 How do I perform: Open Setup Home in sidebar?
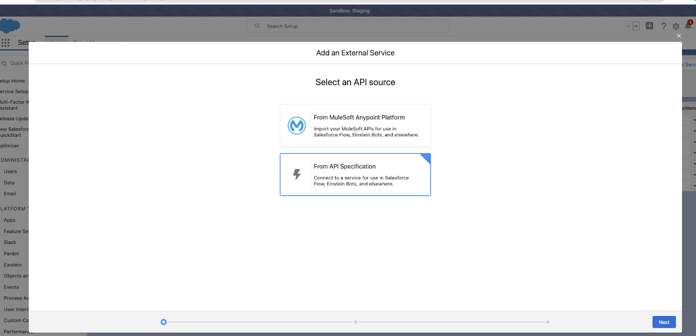(13, 81)
